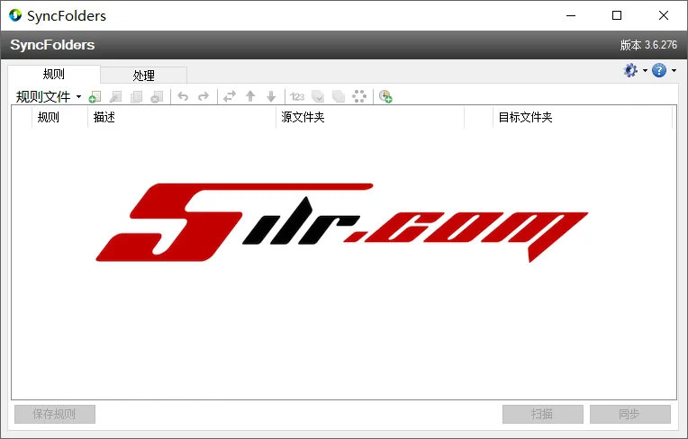Viewport: 688px width, 439px height.
Task: Click the undo arrow icon
Action: 183,96
